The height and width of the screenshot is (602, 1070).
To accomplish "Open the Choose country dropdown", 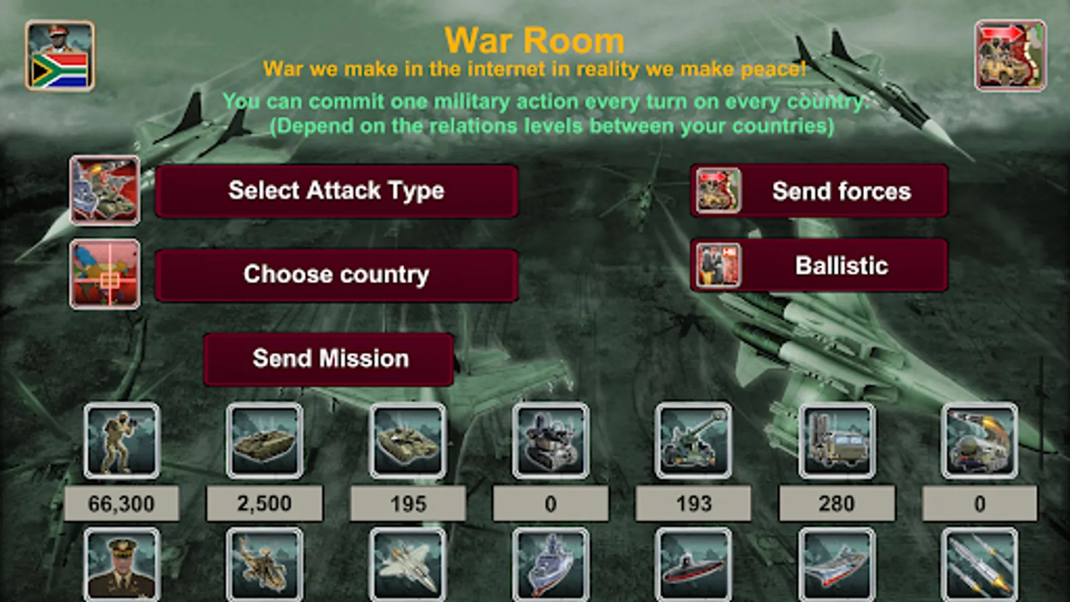I will (336, 274).
